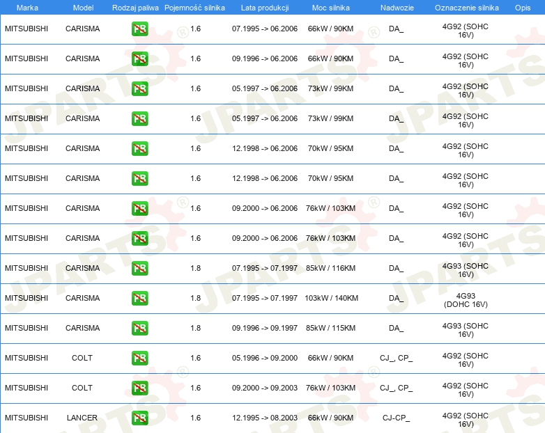Click the 85kW / 116KM power cell

[x=330, y=268]
